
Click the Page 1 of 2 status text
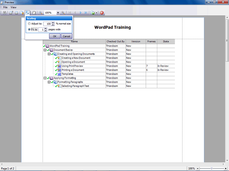click(8, 169)
